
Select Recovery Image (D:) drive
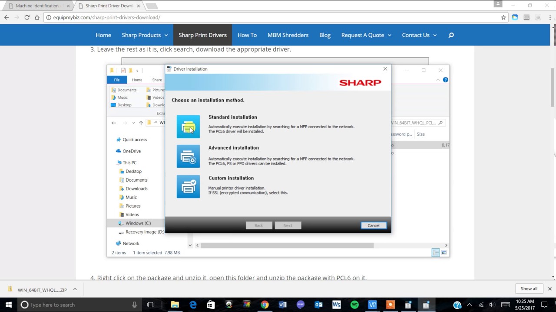(141, 232)
